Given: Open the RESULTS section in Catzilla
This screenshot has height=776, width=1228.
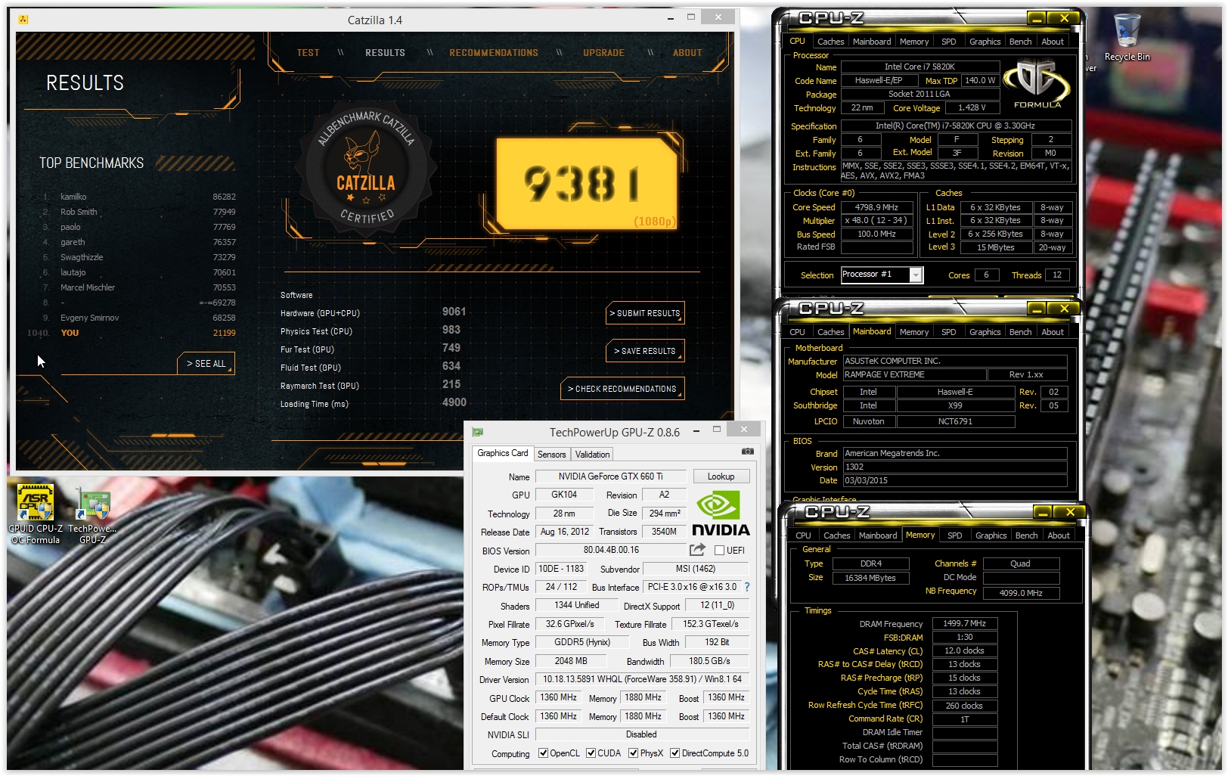Looking at the screenshot, I should click(x=385, y=53).
